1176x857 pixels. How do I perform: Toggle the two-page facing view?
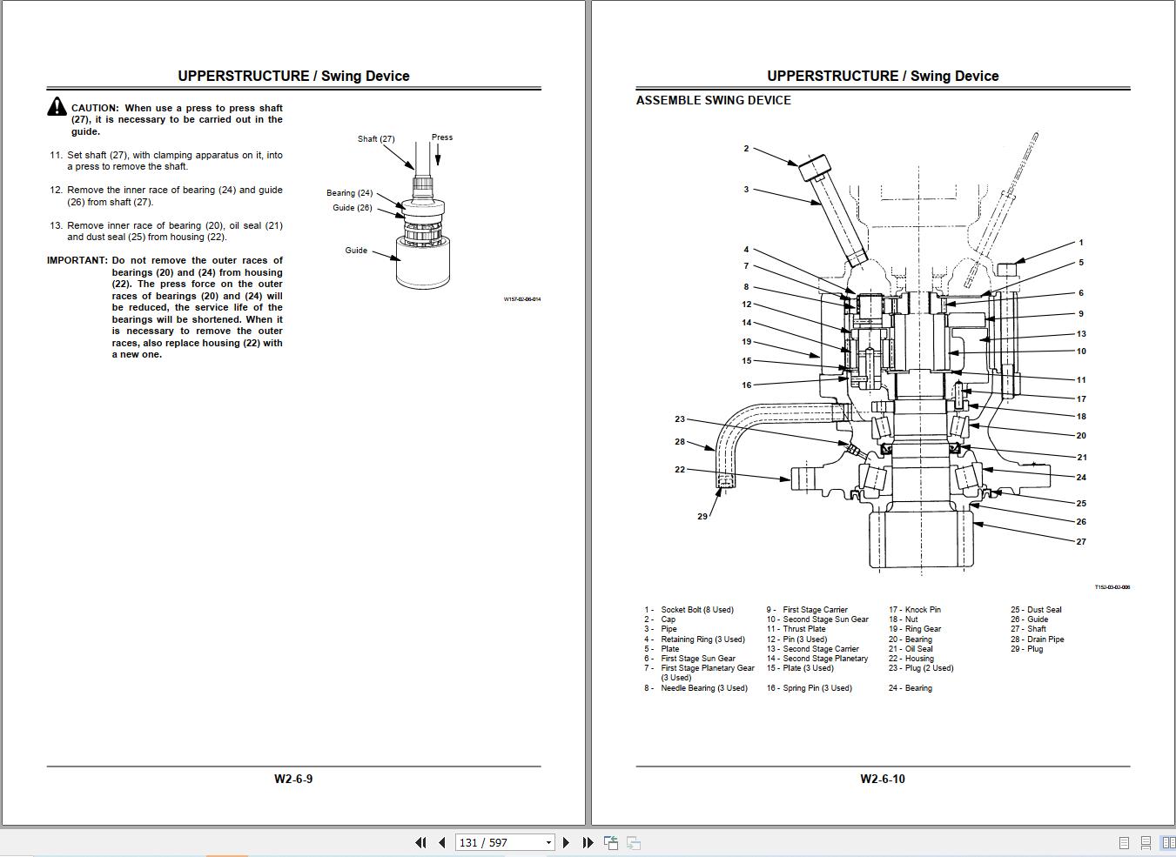click(1167, 842)
